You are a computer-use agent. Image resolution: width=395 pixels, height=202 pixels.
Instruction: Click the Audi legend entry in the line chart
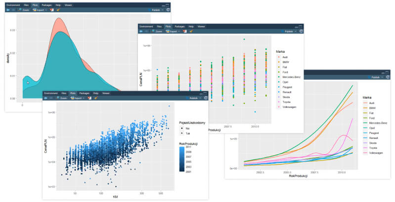pos(372,102)
